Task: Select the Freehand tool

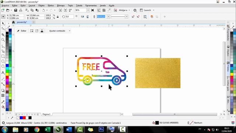Action: point(3,46)
